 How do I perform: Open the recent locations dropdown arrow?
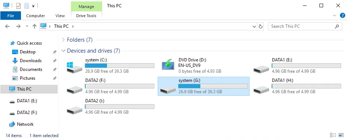point(27,26)
